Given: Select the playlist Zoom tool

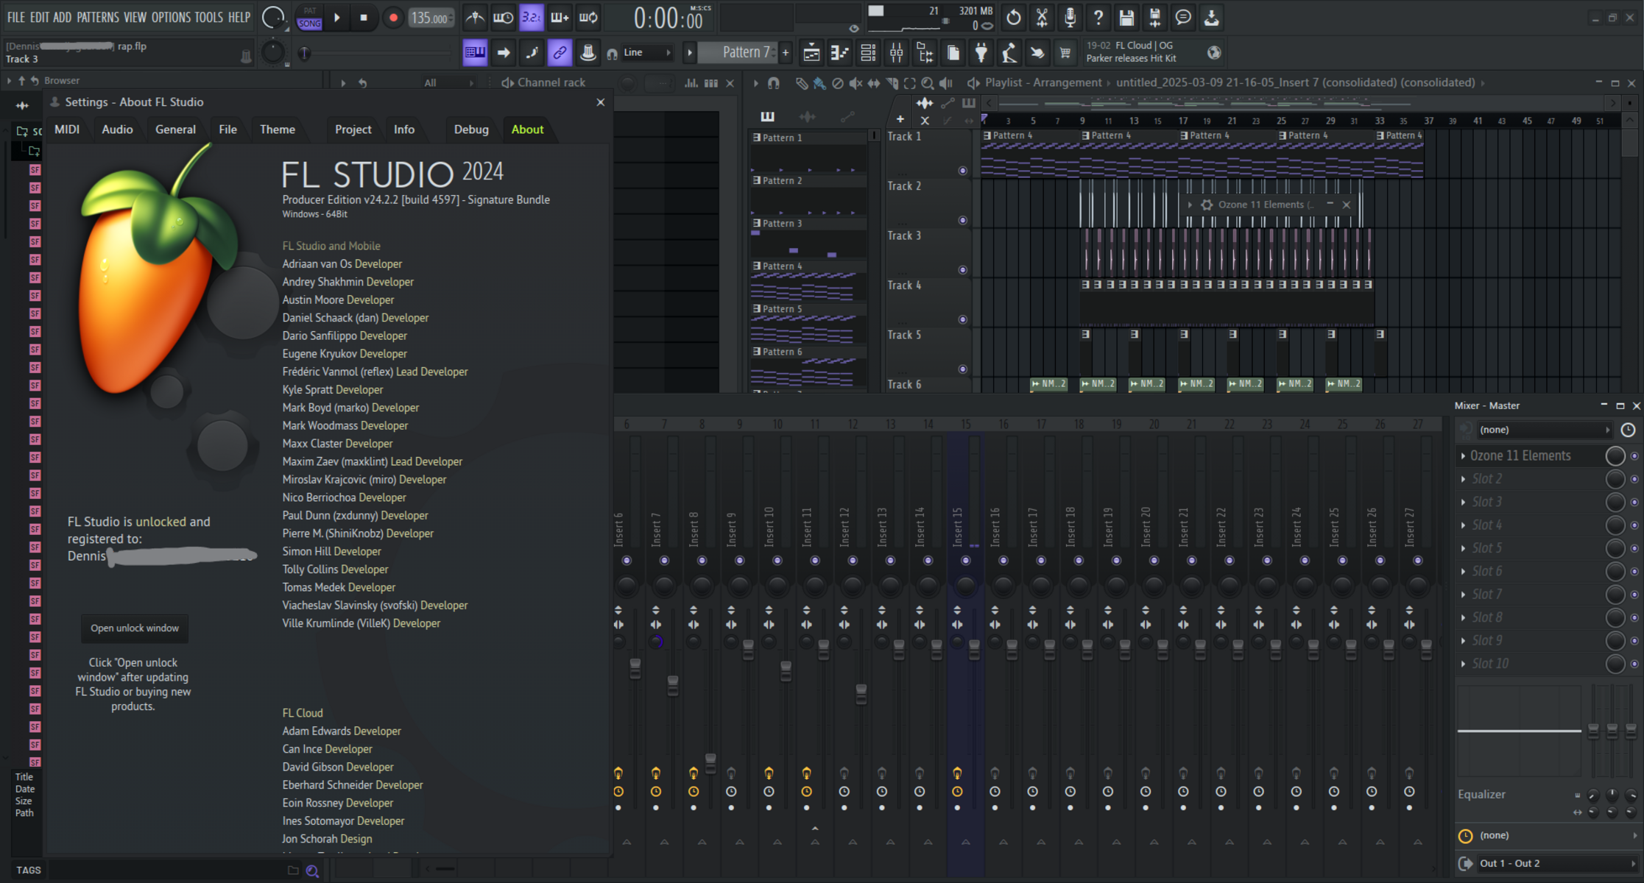Looking at the screenshot, I should coord(928,83).
